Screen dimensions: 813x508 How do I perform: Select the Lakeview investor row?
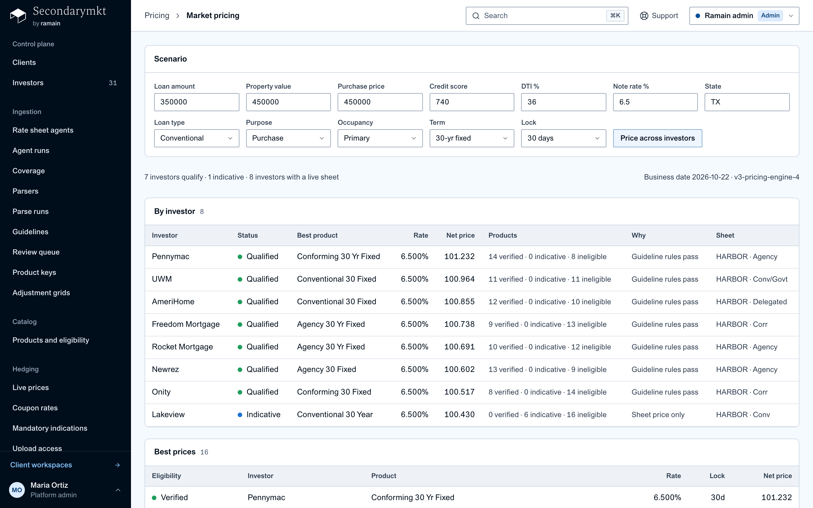pyautogui.click(x=472, y=415)
